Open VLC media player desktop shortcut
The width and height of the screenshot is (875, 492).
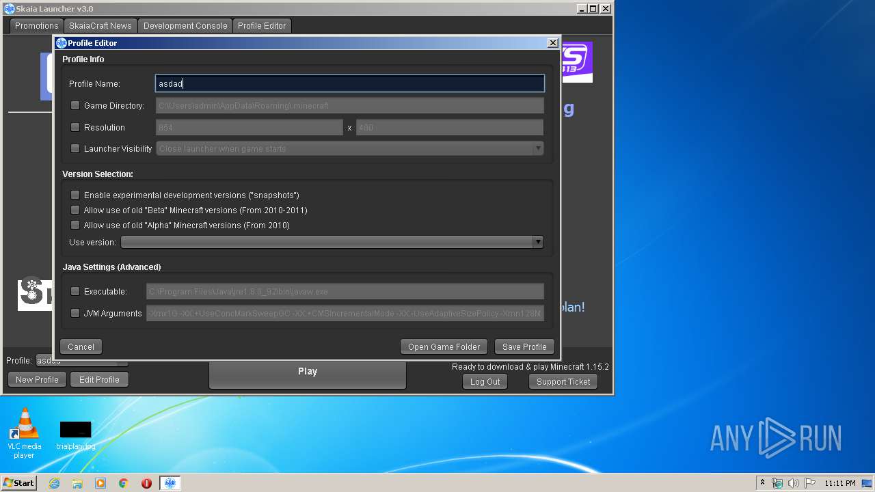(24, 432)
